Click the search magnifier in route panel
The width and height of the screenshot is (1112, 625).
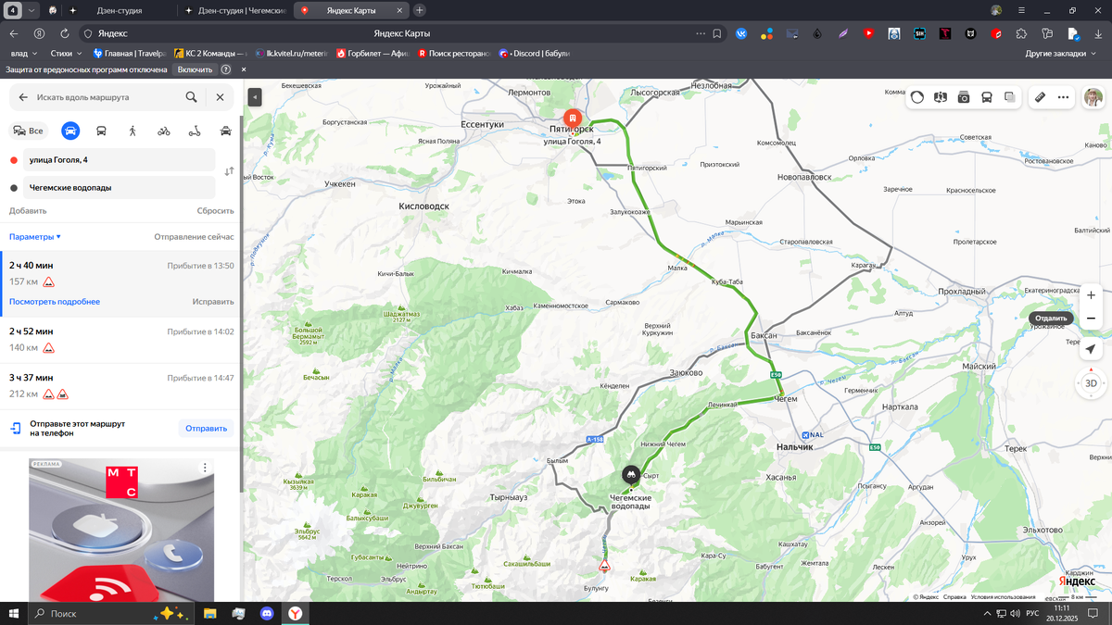(x=191, y=96)
